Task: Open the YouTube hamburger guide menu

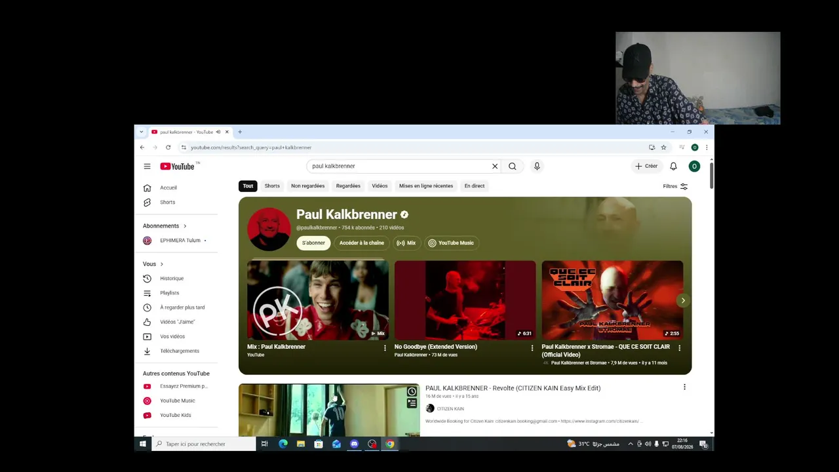Action: coord(147,167)
